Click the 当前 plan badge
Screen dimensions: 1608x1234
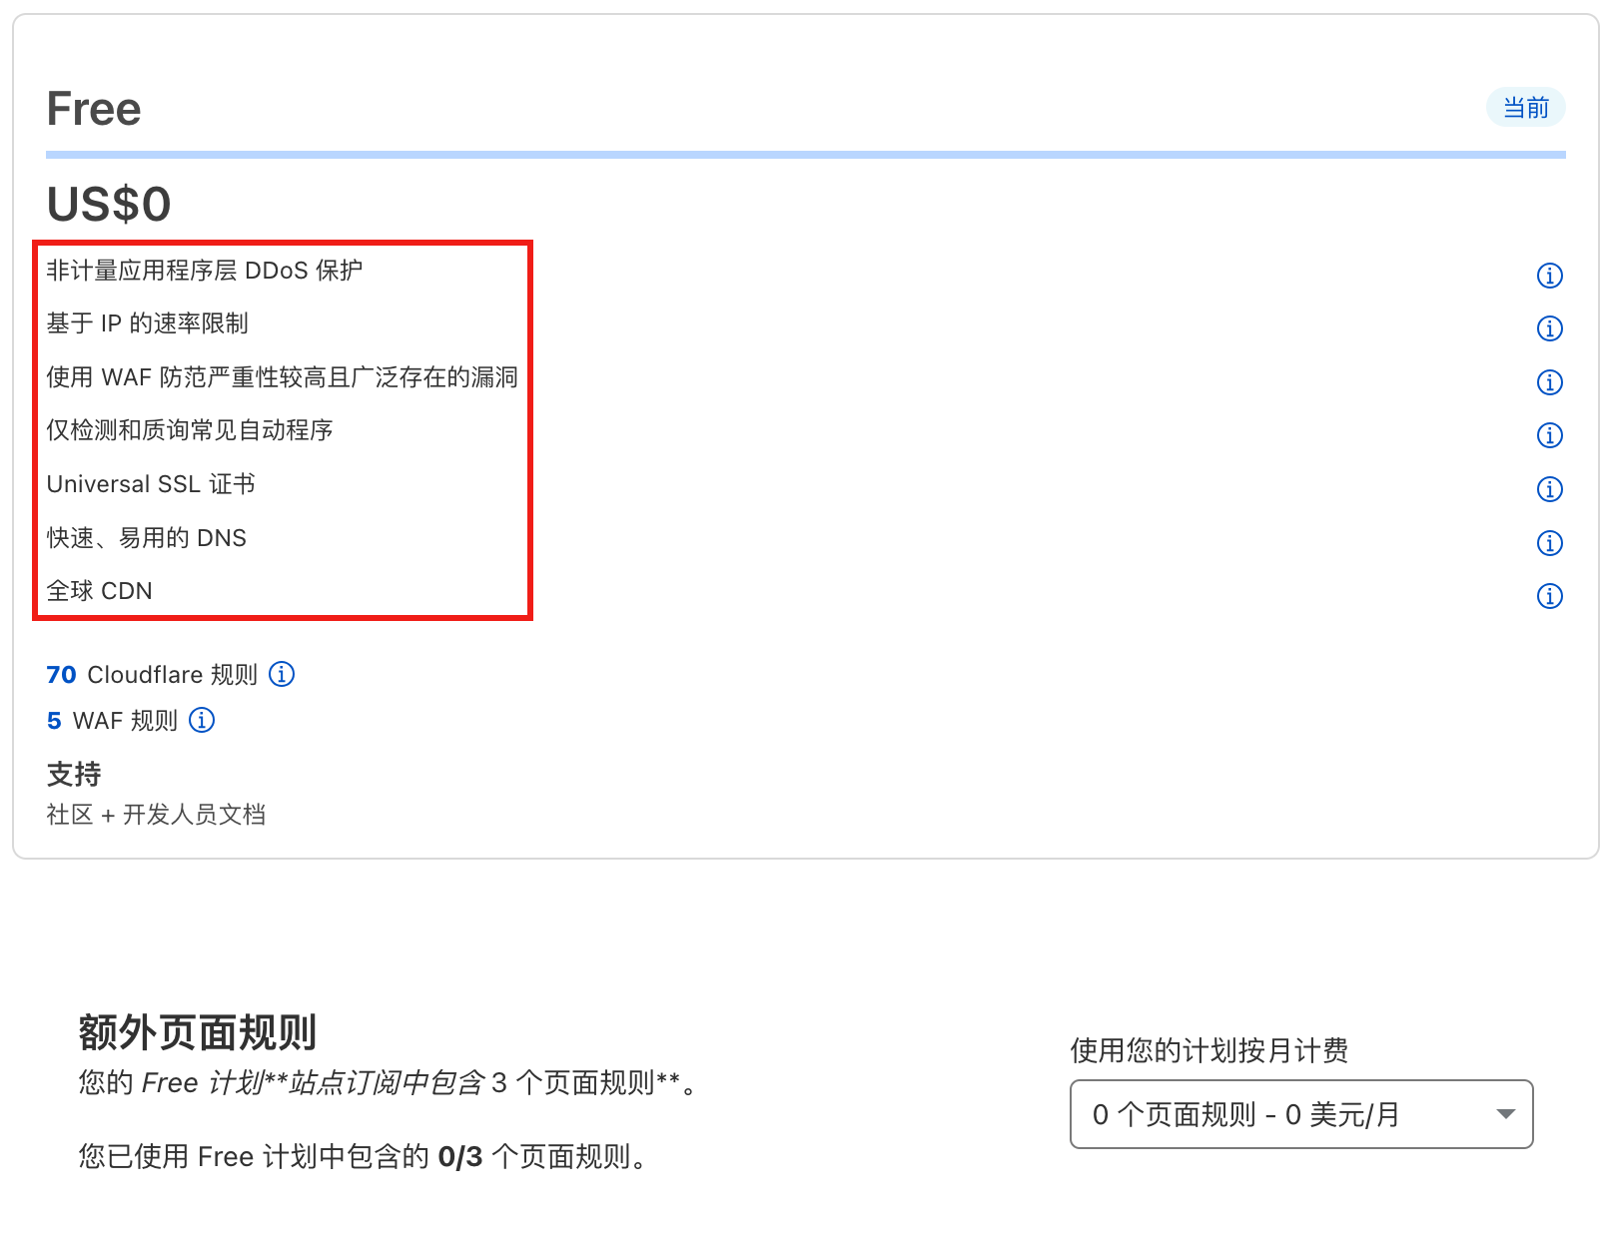coord(1525,108)
